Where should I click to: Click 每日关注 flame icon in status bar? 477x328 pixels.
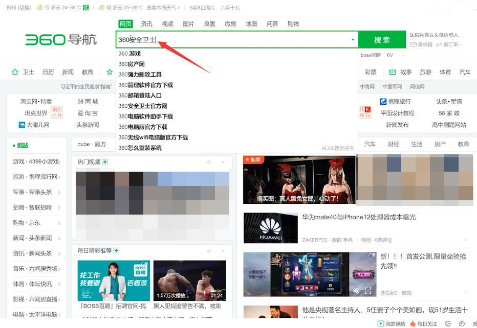(413, 323)
